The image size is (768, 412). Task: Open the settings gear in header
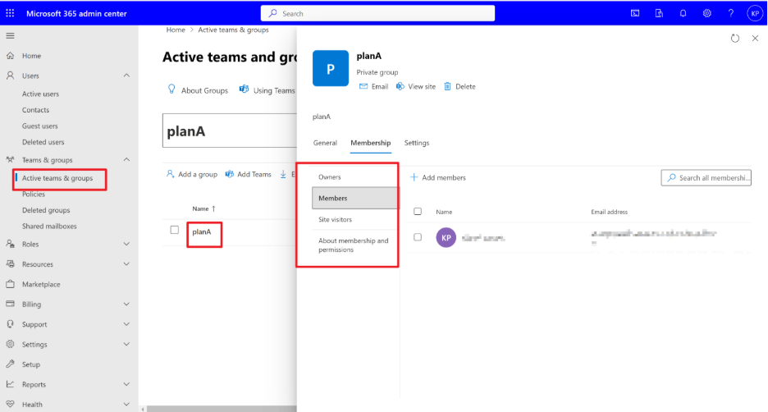click(x=706, y=13)
